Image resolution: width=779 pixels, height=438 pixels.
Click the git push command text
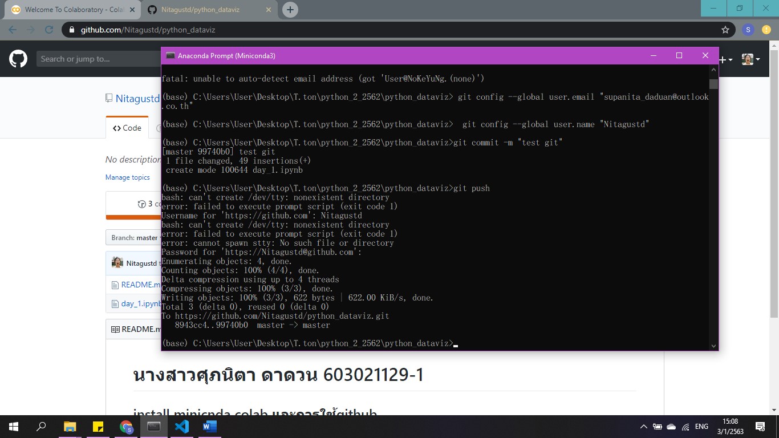tap(472, 188)
